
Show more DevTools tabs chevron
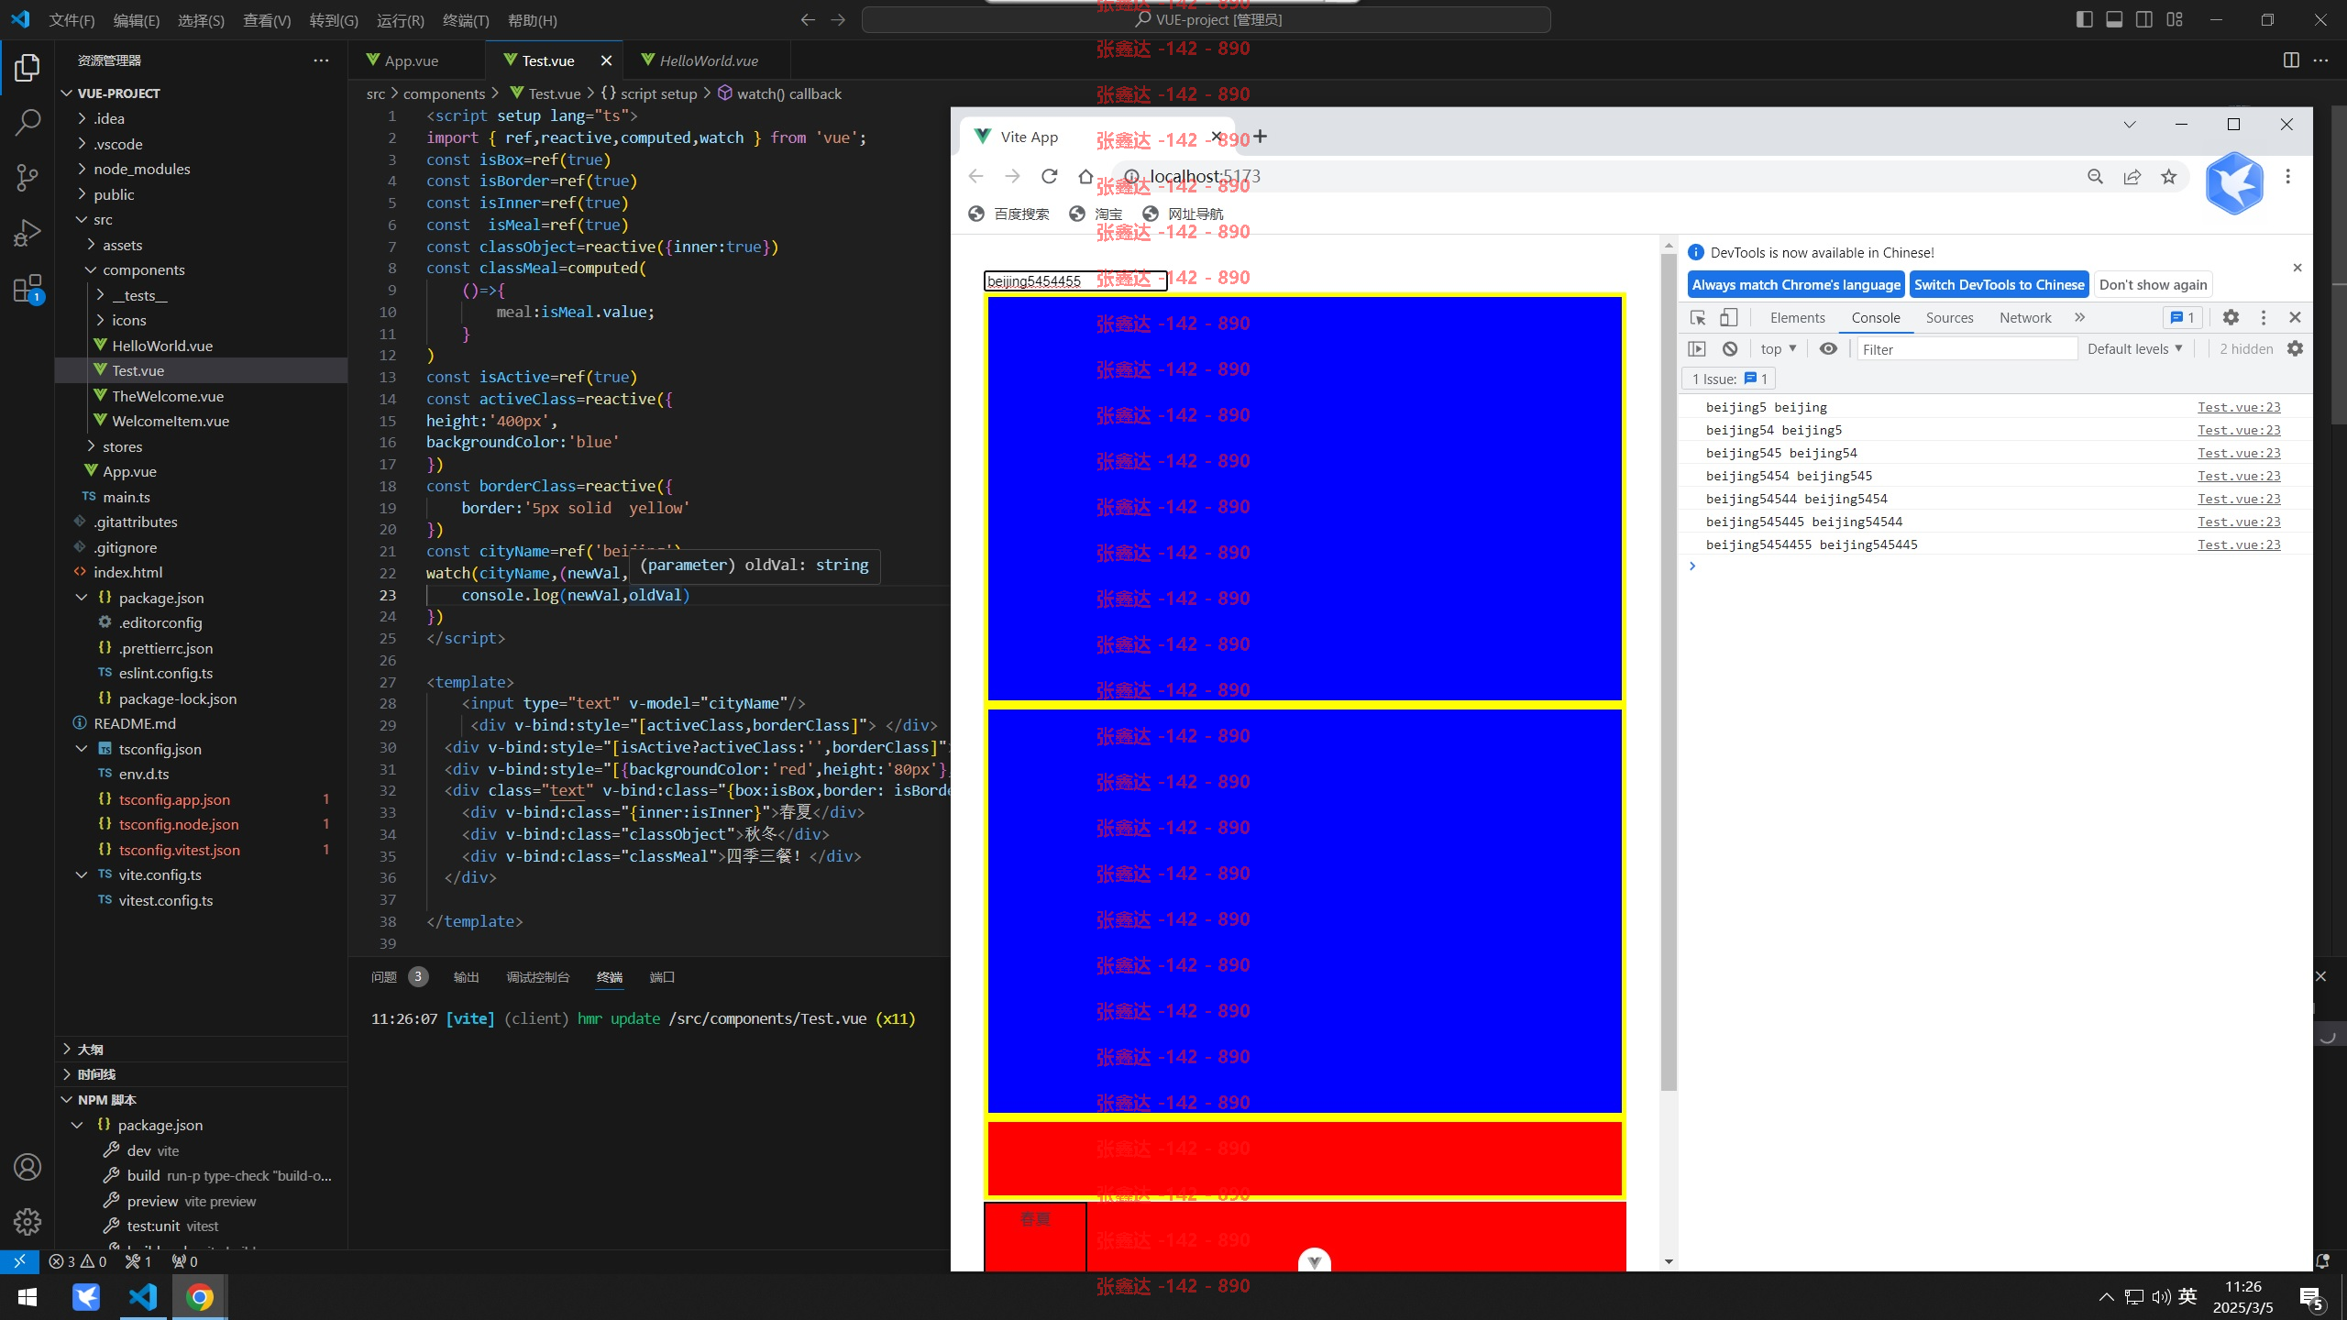point(2080,317)
